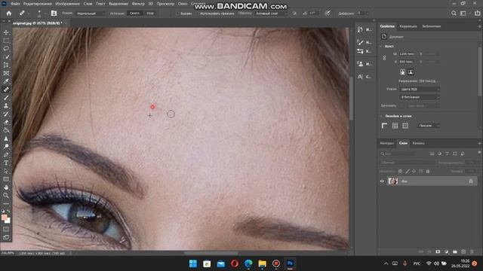This screenshot has width=483, height=271.
Task: Open the collapsed Character panel icon
Action: pyautogui.click(x=360, y=77)
